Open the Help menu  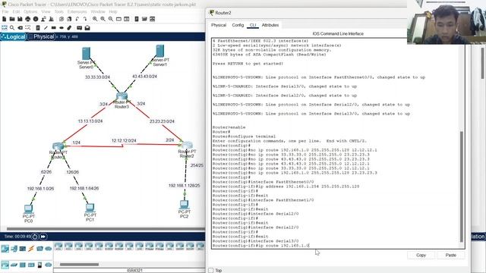[x=113, y=12]
